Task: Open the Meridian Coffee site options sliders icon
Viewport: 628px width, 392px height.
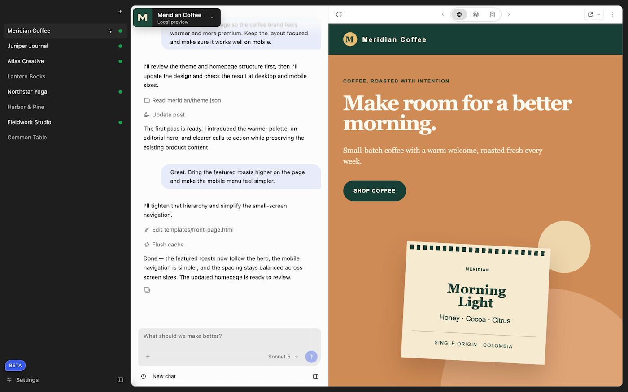Action: (x=110, y=31)
